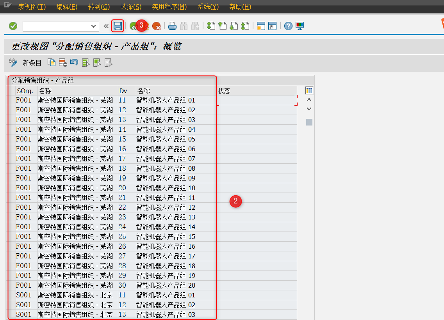Click the red Cancel icon

[x=158, y=26]
